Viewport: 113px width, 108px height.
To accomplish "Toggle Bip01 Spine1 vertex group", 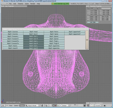I will coord(54,36).
